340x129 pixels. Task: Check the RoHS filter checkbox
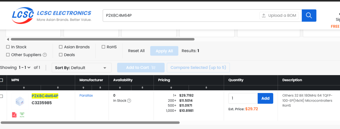tap(104, 47)
